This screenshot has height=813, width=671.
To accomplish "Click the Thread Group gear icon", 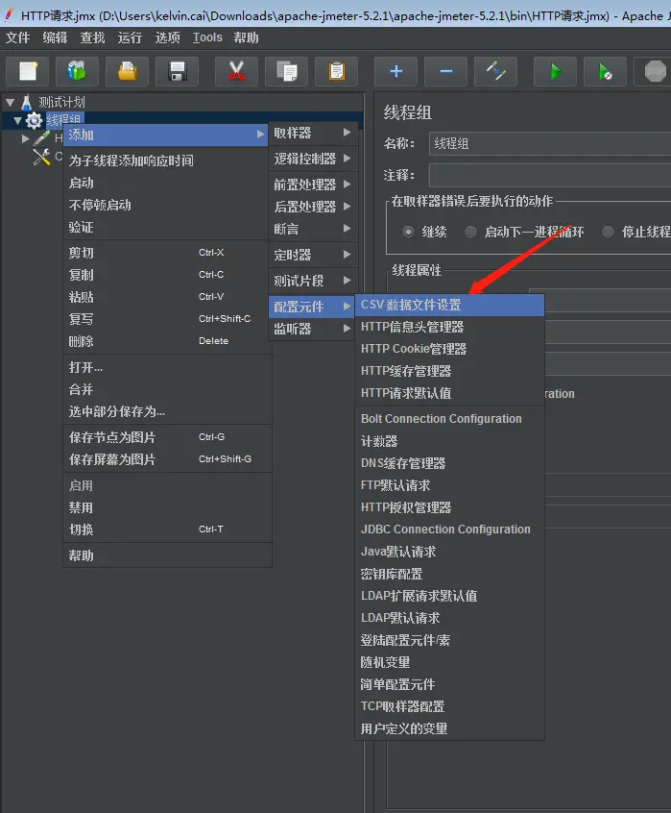I will (35, 121).
